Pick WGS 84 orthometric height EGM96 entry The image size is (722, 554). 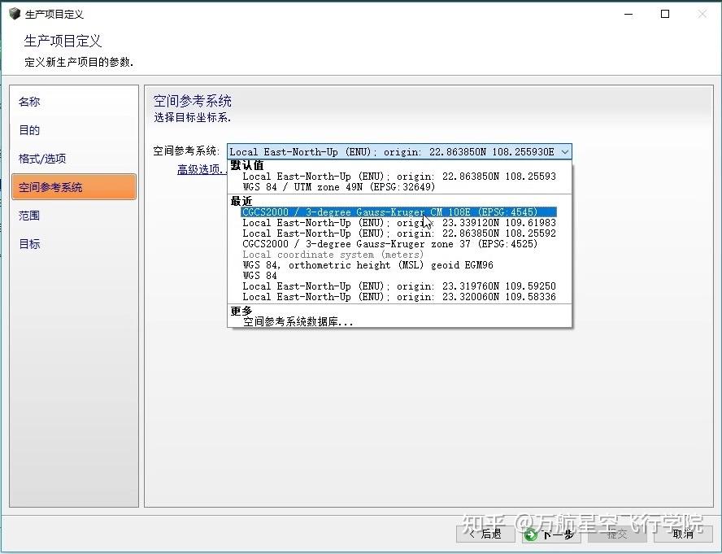tap(368, 265)
